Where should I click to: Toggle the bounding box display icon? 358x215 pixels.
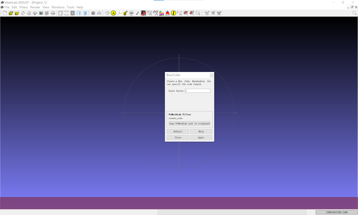(60, 13)
